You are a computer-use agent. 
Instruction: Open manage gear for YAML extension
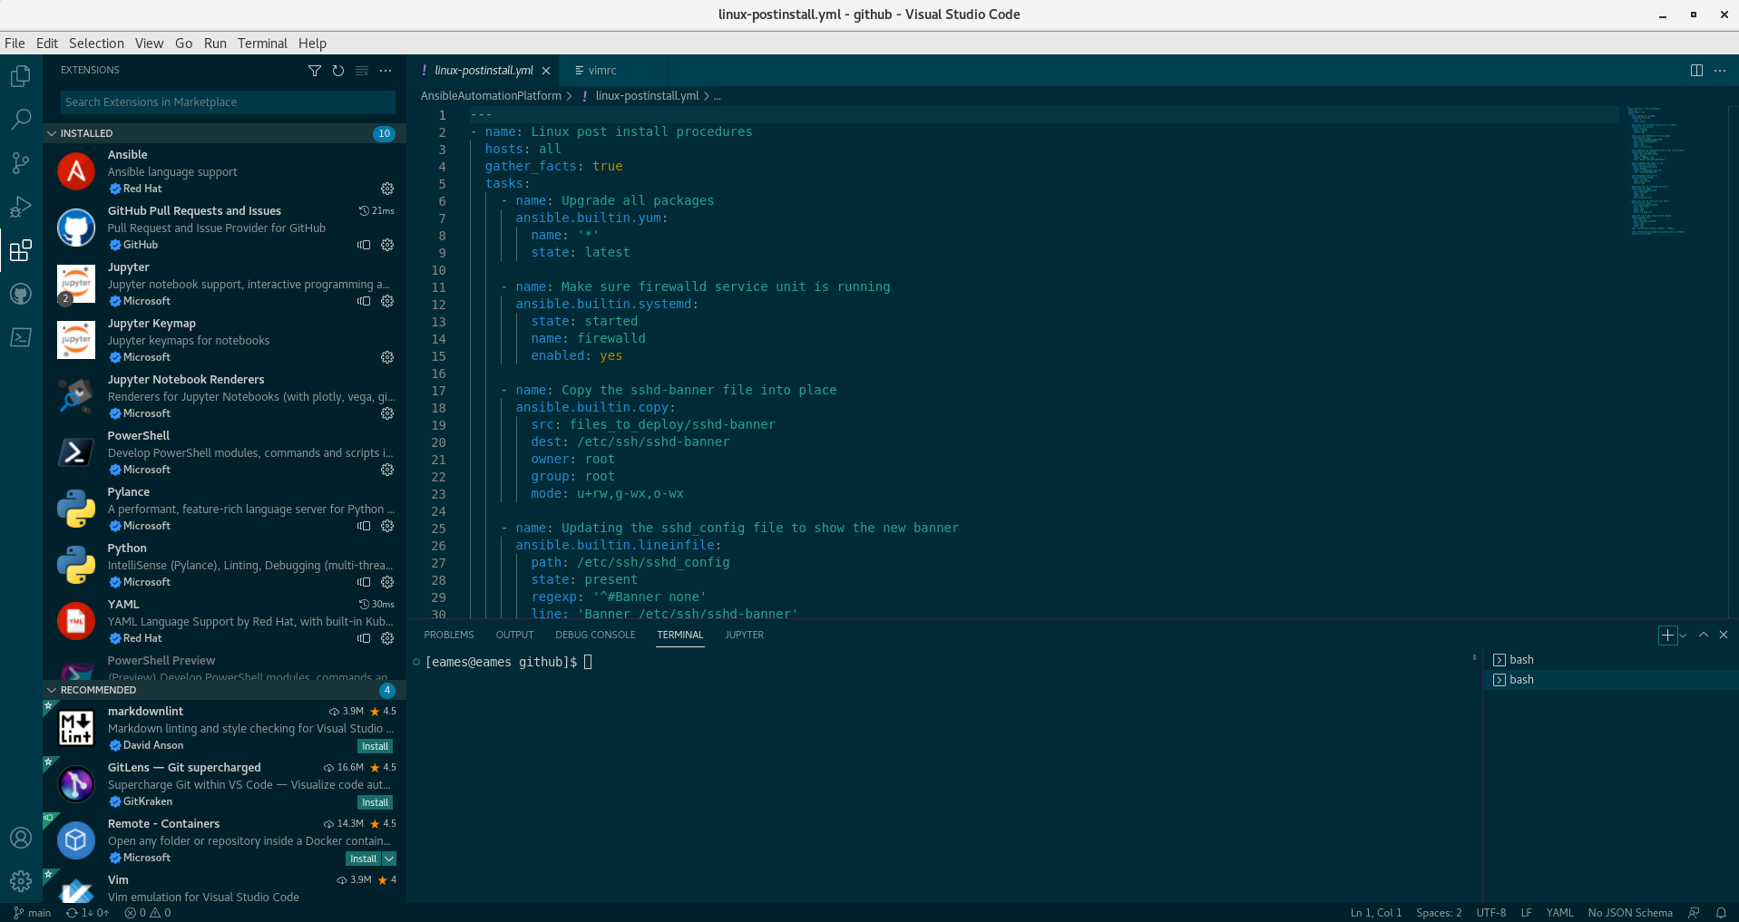(387, 638)
